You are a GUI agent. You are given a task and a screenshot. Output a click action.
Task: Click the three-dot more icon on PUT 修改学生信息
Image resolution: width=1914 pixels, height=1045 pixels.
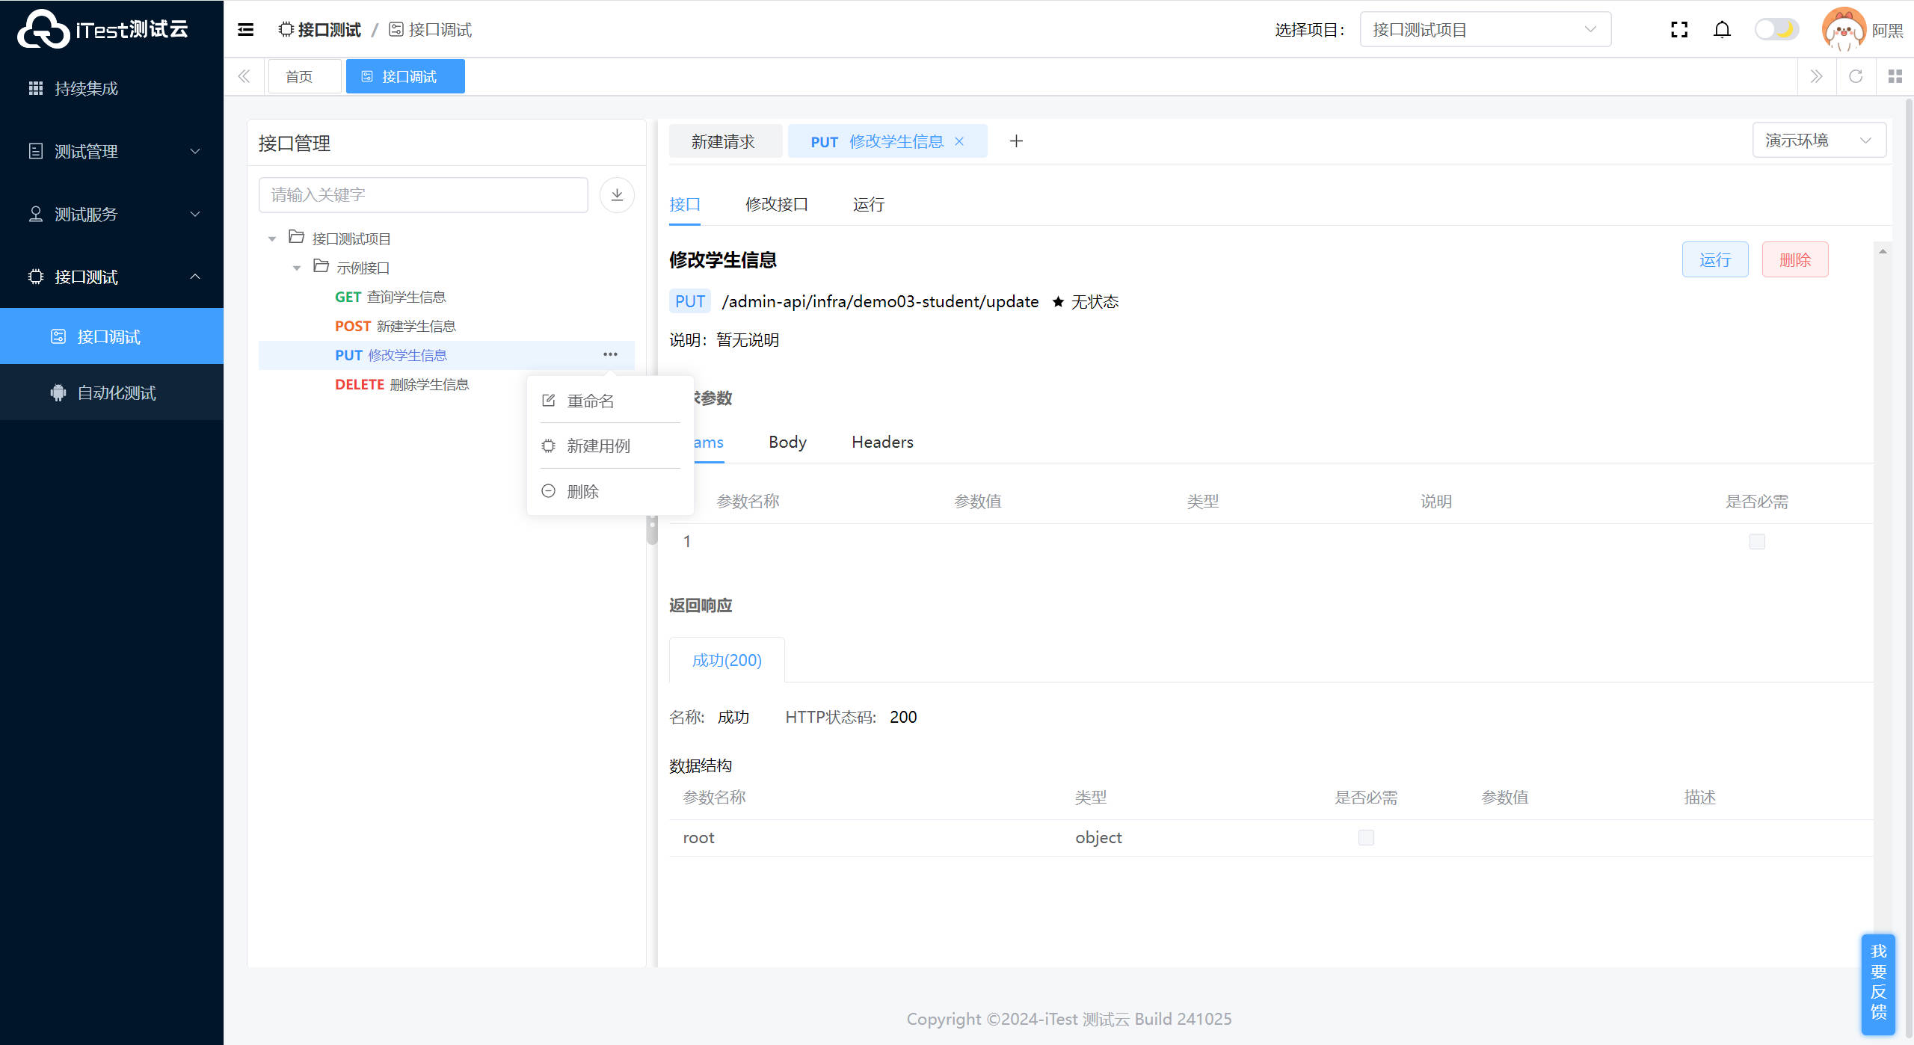pos(610,355)
